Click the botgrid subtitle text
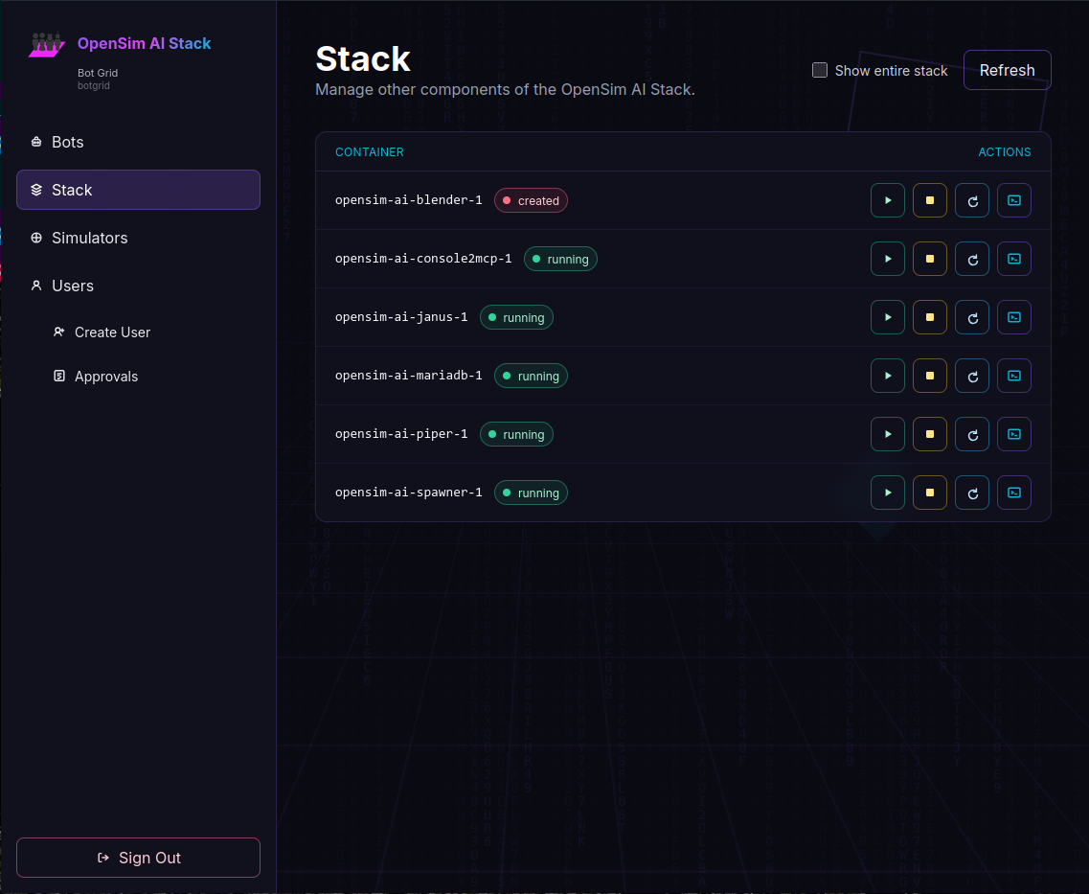This screenshot has width=1089, height=894. (93, 85)
